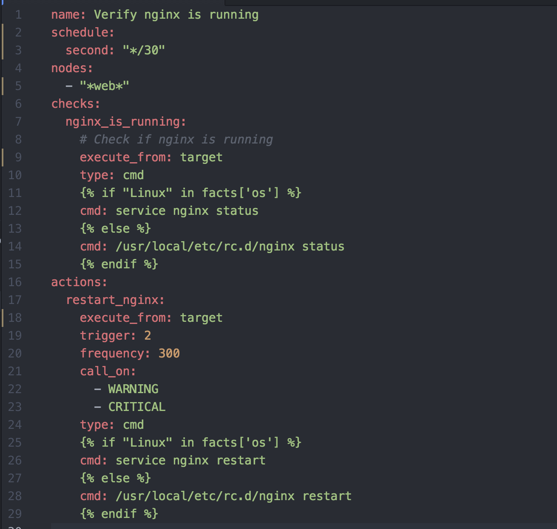This screenshot has width=557, height=529.
Task: Click line number 1 in the gutter
Action: pos(18,15)
